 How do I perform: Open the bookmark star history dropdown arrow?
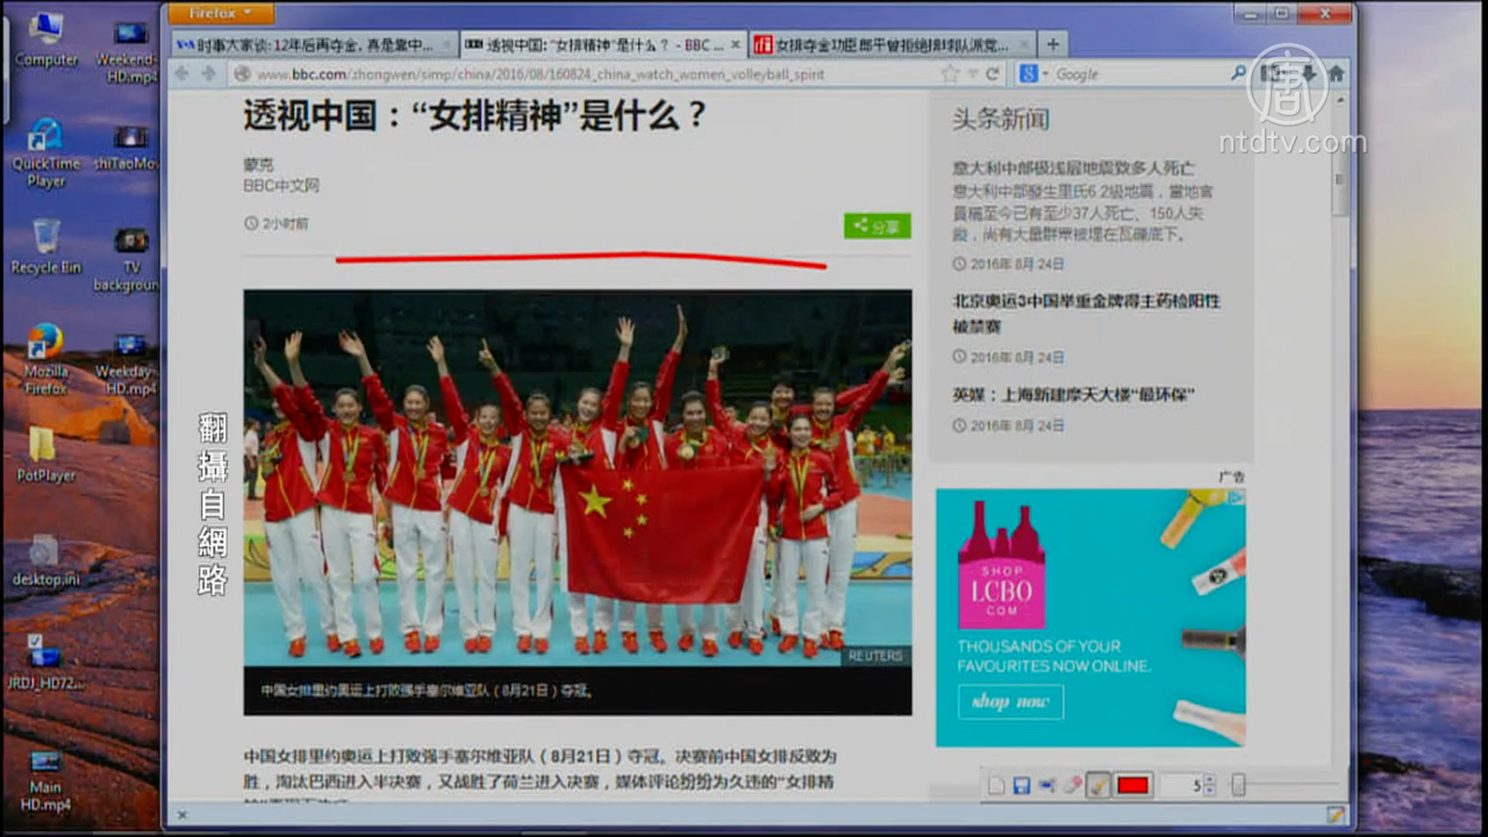click(972, 73)
